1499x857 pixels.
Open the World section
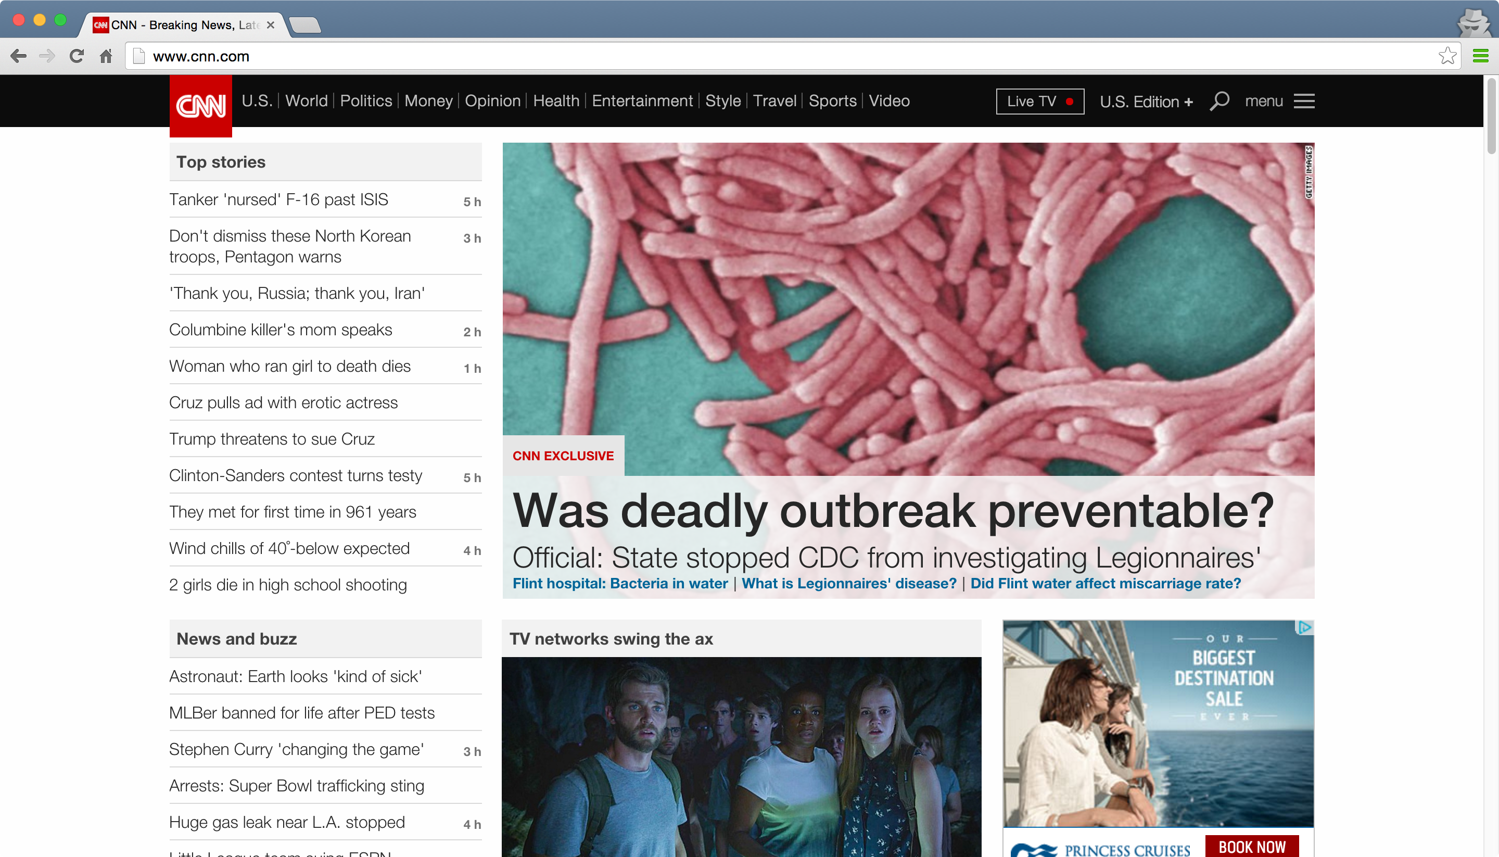click(x=307, y=100)
